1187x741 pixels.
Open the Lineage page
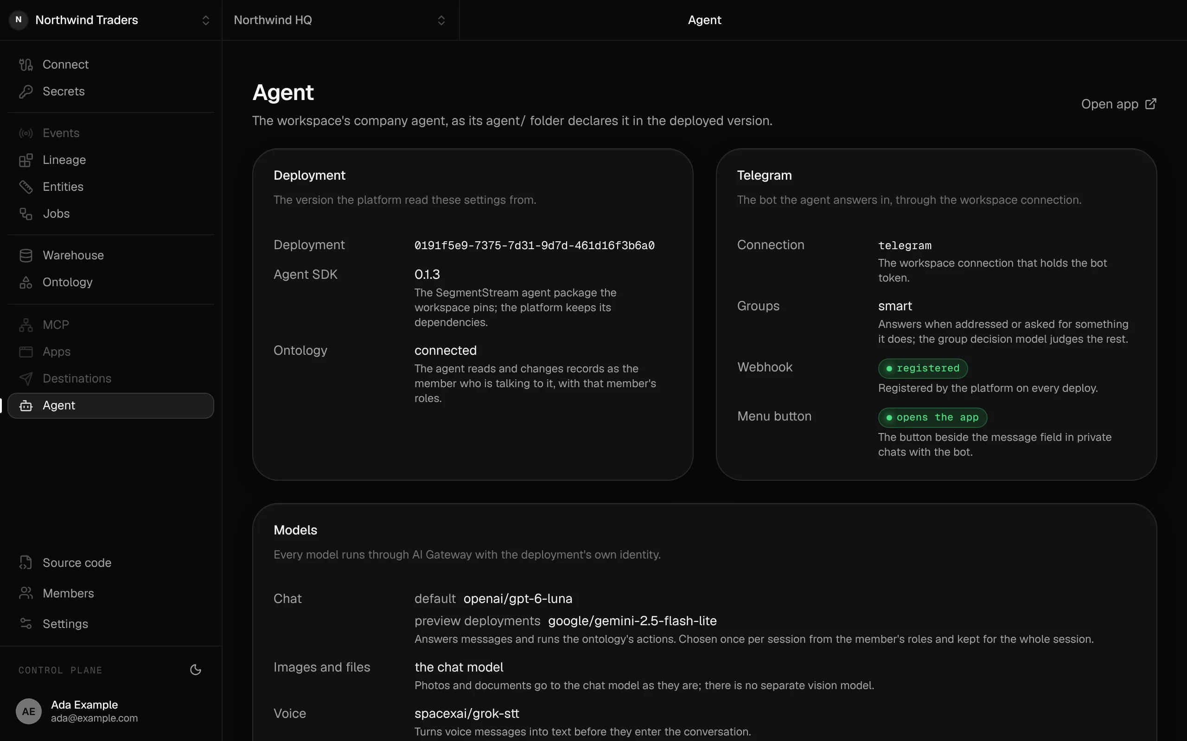click(111, 160)
